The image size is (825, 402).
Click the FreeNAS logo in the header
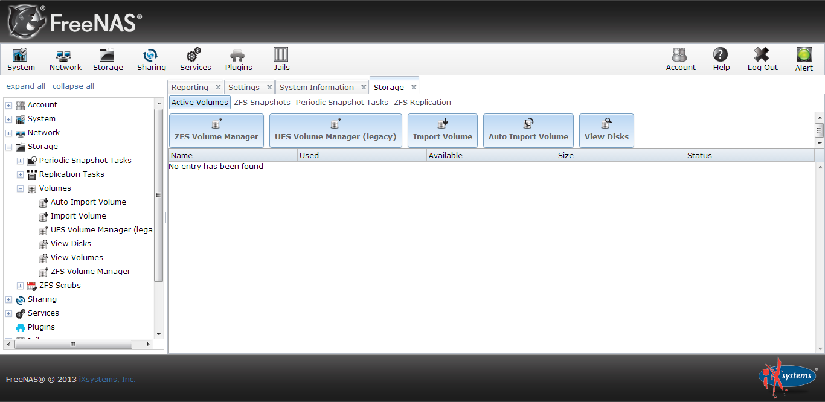click(75, 22)
